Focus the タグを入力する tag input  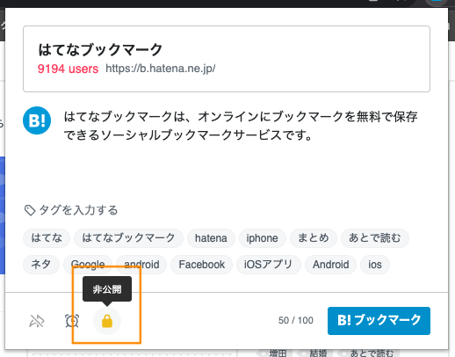click(x=78, y=210)
